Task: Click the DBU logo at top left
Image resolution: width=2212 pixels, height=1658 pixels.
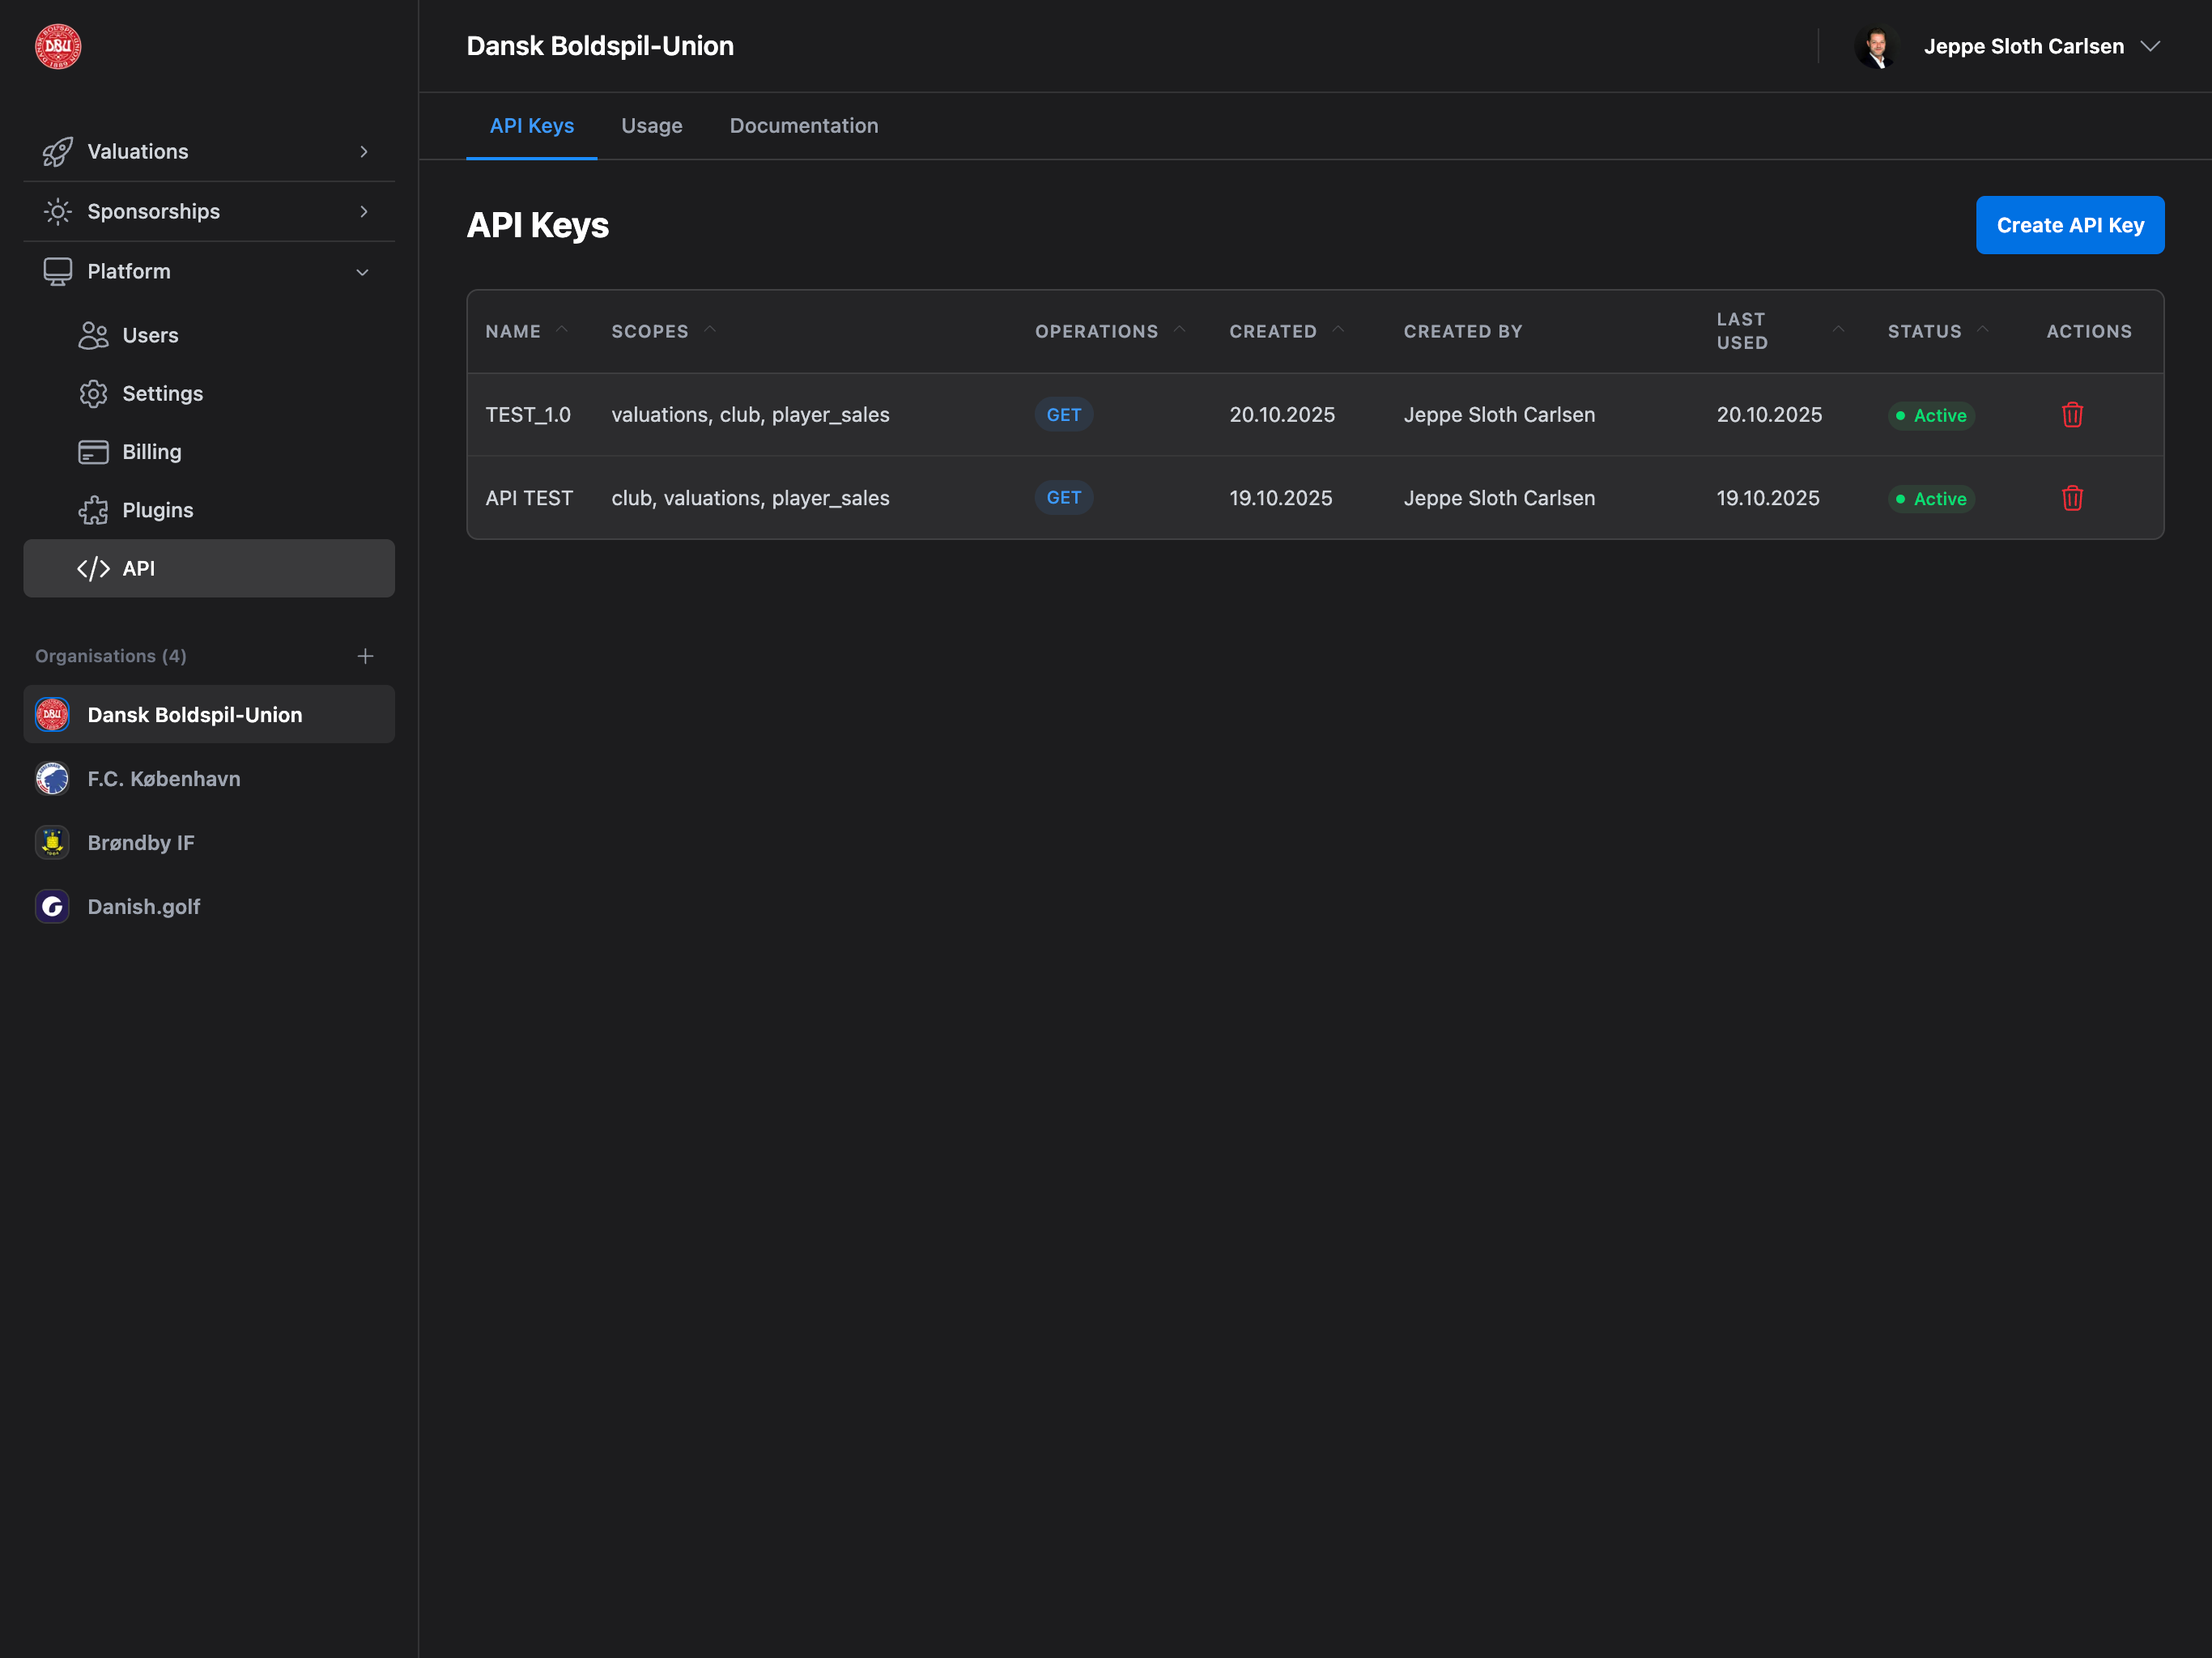Action: click(x=57, y=45)
